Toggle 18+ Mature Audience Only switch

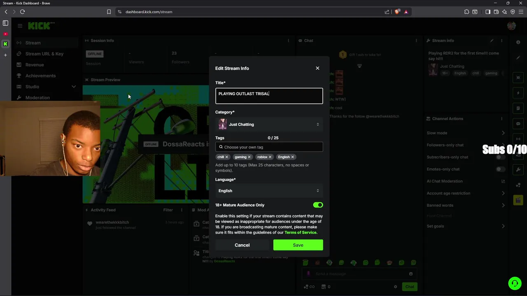(318, 205)
